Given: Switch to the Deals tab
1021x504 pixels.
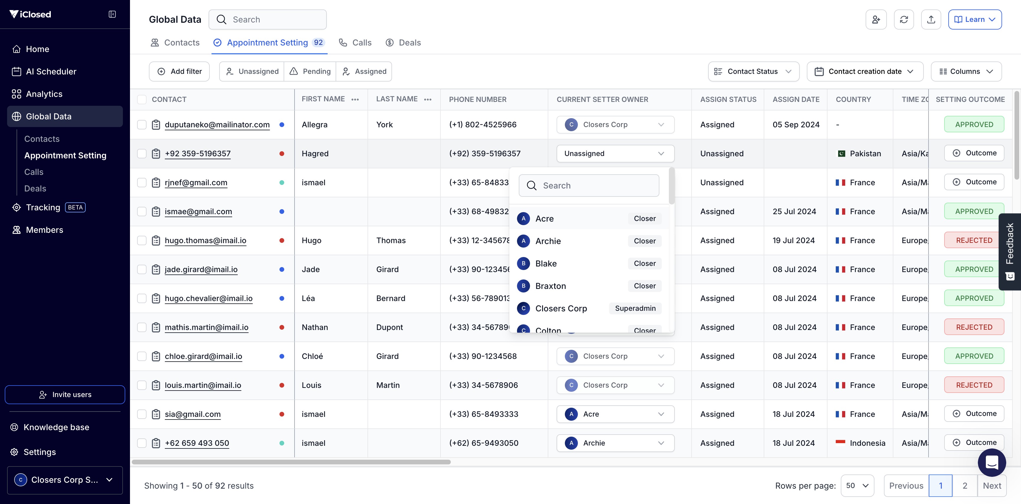Looking at the screenshot, I should tap(403, 43).
